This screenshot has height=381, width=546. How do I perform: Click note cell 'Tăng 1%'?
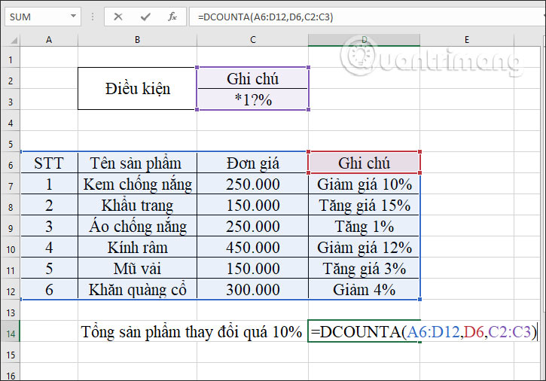[364, 226]
